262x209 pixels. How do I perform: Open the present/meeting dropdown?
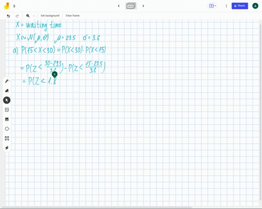pos(212,6)
